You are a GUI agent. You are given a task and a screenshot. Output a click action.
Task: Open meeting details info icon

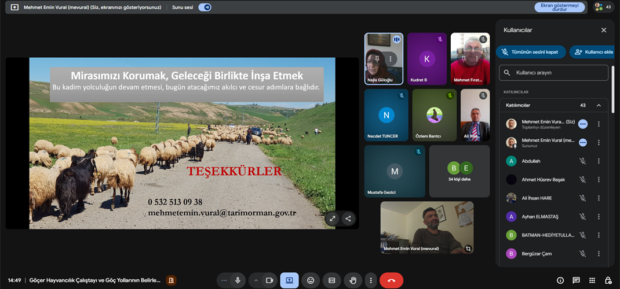click(560, 280)
